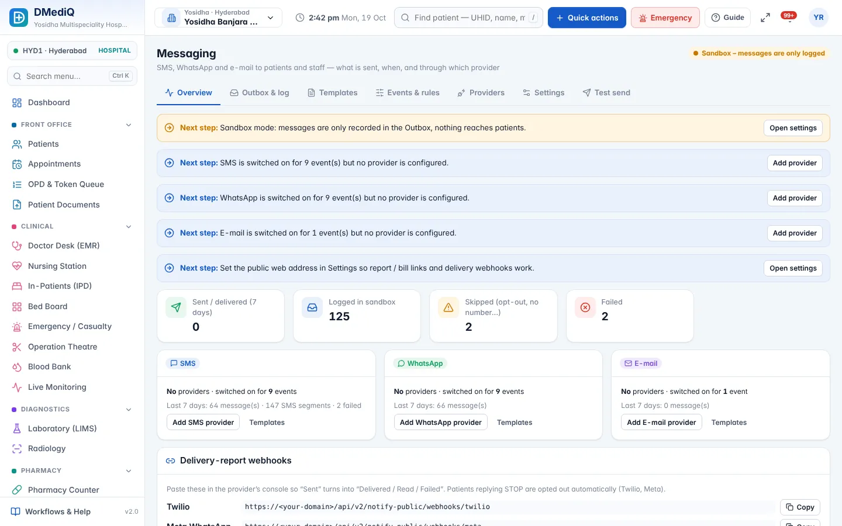Click the In-Patients bed icon
Screen dimensions: 842x526
point(17,286)
